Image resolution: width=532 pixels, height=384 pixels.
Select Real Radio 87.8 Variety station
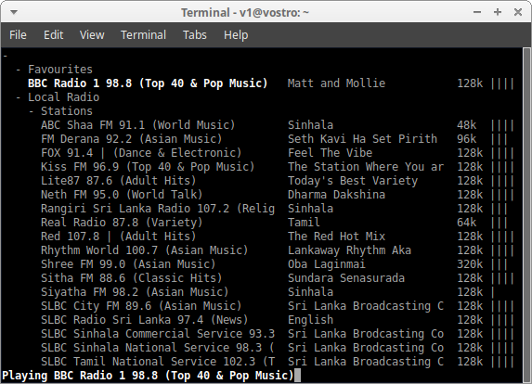tap(122, 223)
